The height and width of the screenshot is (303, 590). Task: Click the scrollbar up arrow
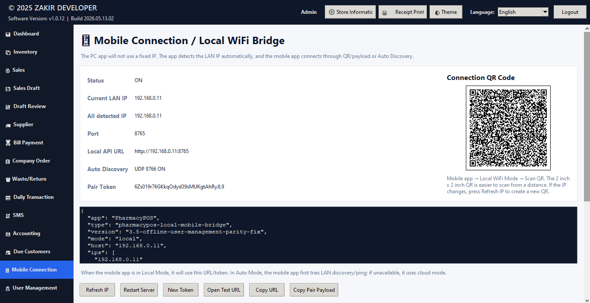click(587, 28)
